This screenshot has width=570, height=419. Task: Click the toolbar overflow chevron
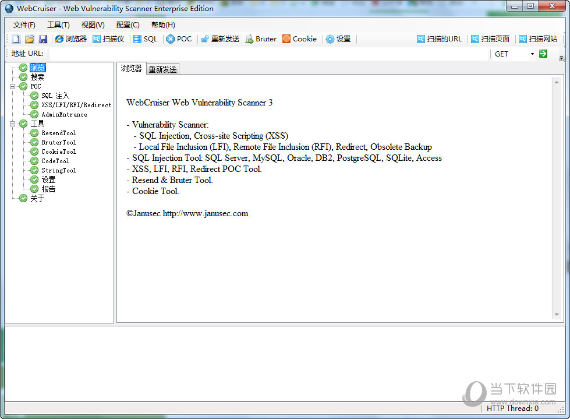point(562,58)
